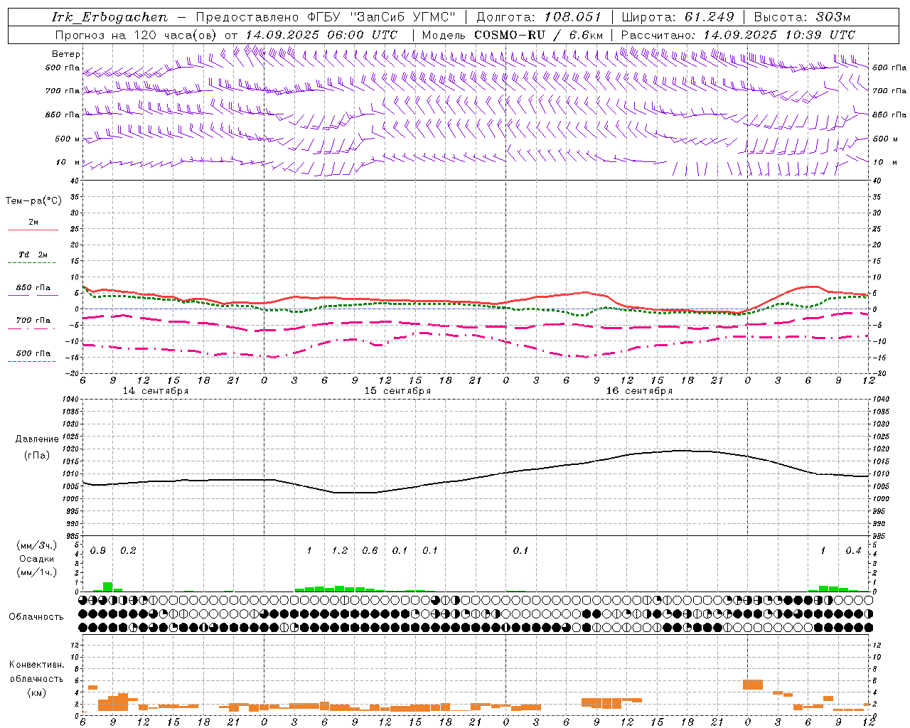
Task: Click the date label 15 сентября
Action: pyautogui.click(x=397, y=391)
